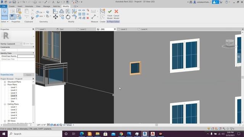Click the Apply button in Properties

[x=29, y=75]
